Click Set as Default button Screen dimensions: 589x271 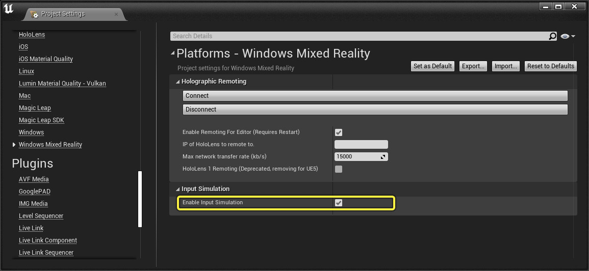[433, 66]
